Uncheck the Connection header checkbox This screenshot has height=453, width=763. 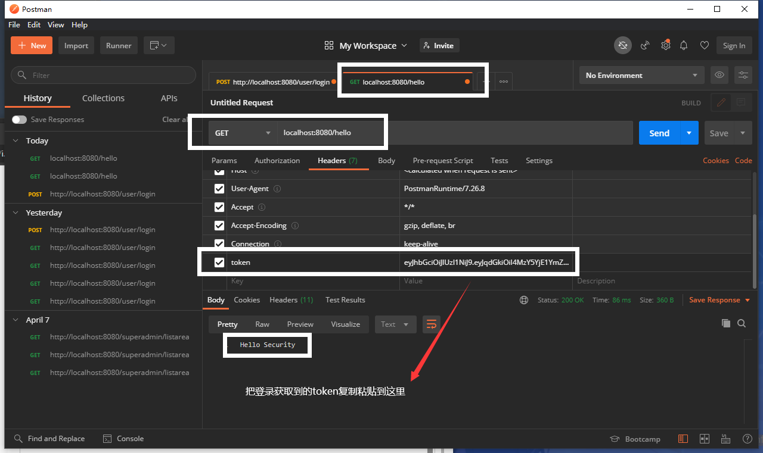219,244
